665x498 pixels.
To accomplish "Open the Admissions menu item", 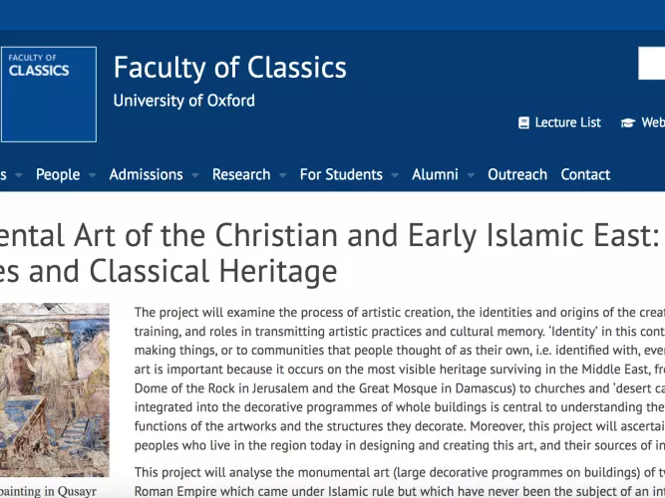I will [x=147, y=174].
